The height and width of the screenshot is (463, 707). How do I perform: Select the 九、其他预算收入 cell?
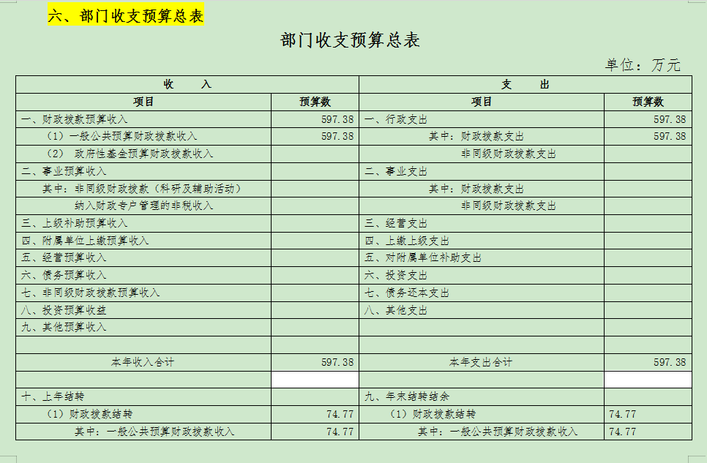coord(64,327)
